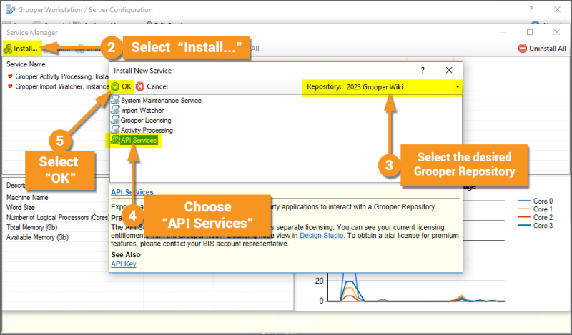Choose API Services in the list
This screenshot has height=335, width=572.
(139, 140)
